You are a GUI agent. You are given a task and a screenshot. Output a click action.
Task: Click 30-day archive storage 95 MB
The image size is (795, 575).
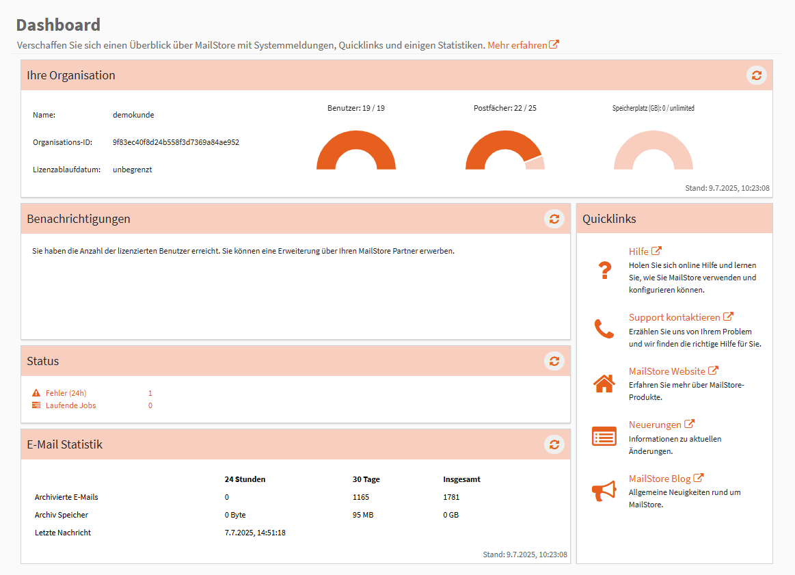[363, 515]
